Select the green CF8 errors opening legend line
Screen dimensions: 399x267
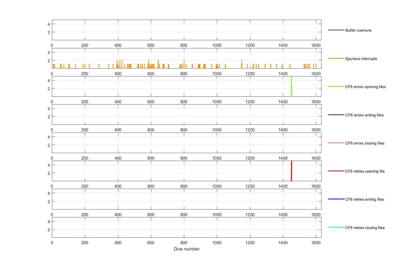pos(336,87)
